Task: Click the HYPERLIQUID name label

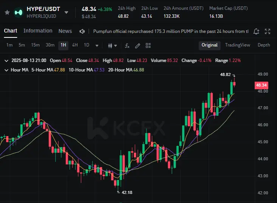Action: [41, 16]
